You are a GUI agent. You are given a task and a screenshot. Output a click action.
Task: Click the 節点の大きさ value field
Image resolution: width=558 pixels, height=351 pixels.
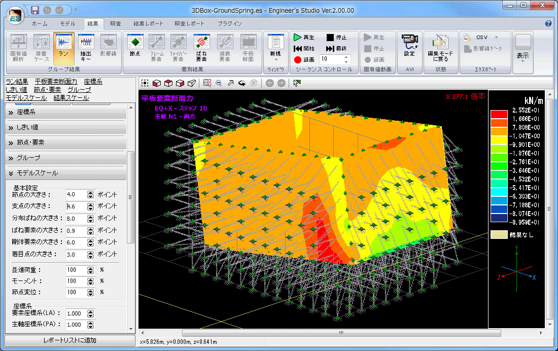click(x=76, y=194)
